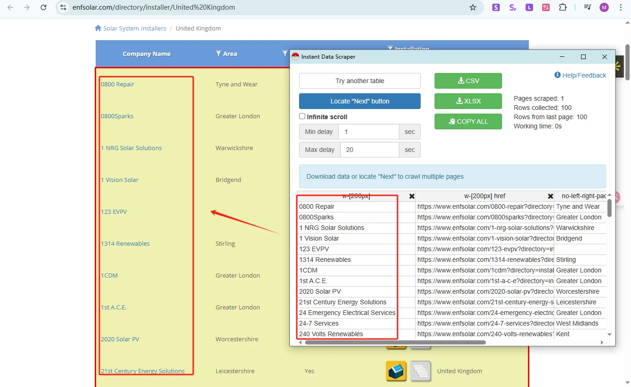Click the scraper table vertical scrollbar thumb
Viewport: 631px width, 387px height.
tap(609, 208)
